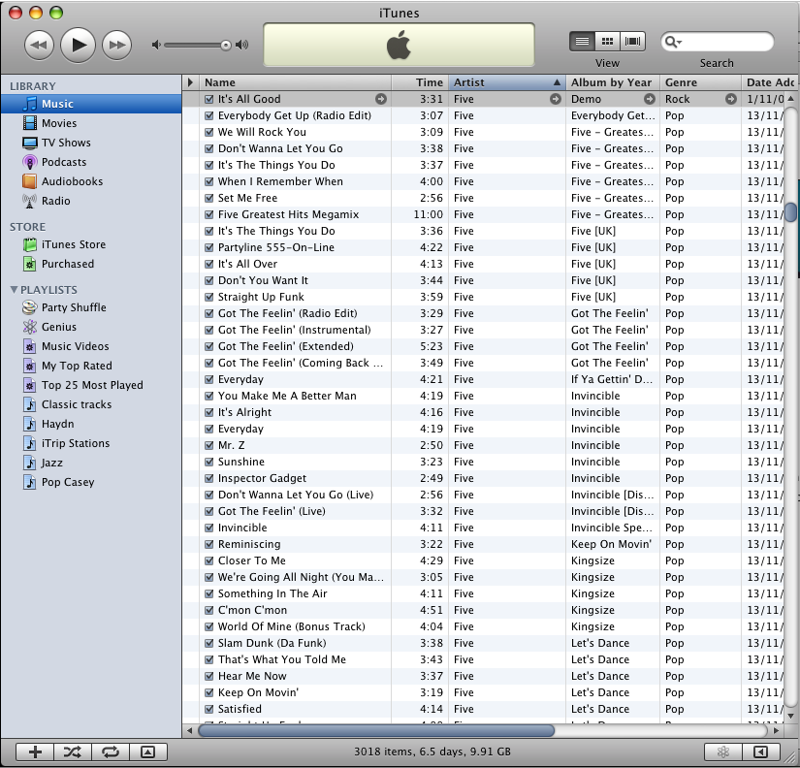Click the horizontal scrollbar right arrow
800x768 pixels.
(777, 731)
